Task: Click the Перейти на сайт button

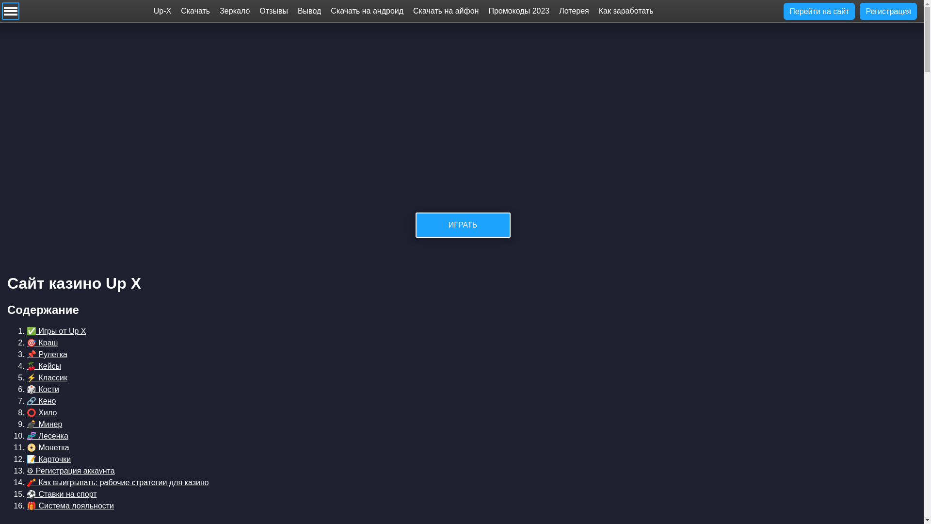Action: (819, 11)
